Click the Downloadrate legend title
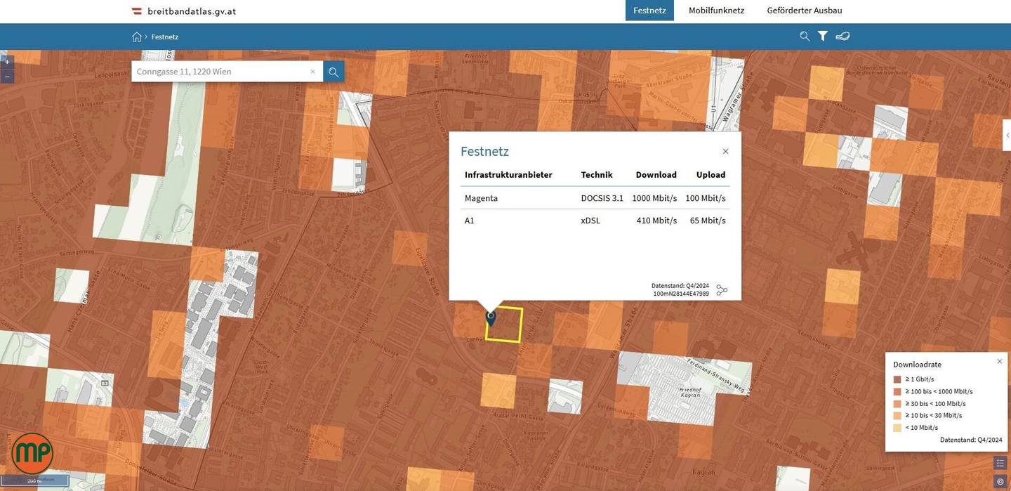 coord(917,365)
